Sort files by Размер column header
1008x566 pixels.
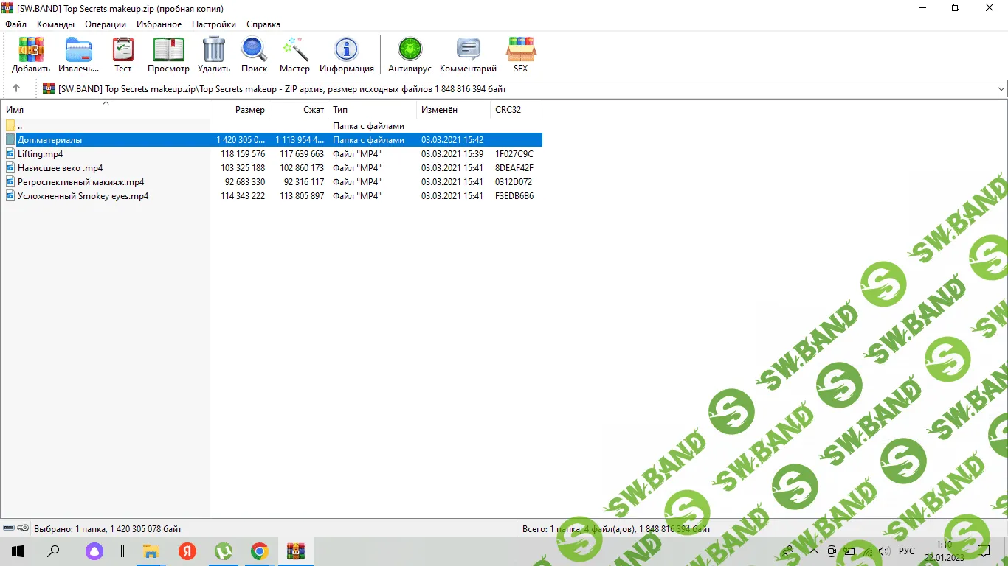[x=249, y=110]
